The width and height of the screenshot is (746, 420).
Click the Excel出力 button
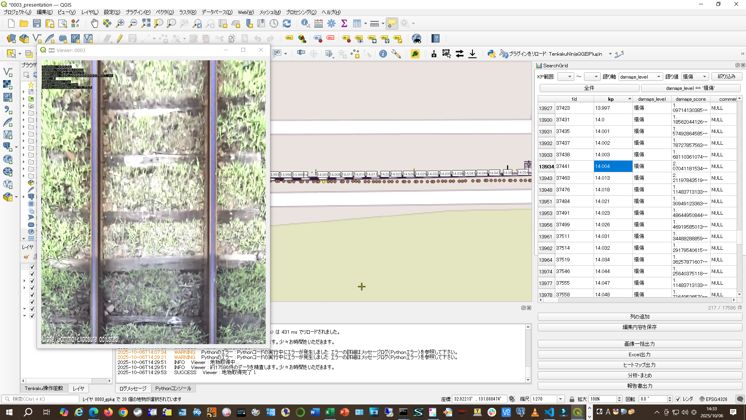click(x=640, y=354)
